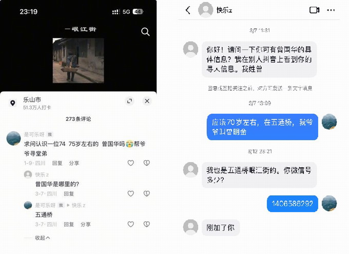
Task: Select the blue 1406586292 message bubble
Action: pyautogui.click(x=292, y=204)
